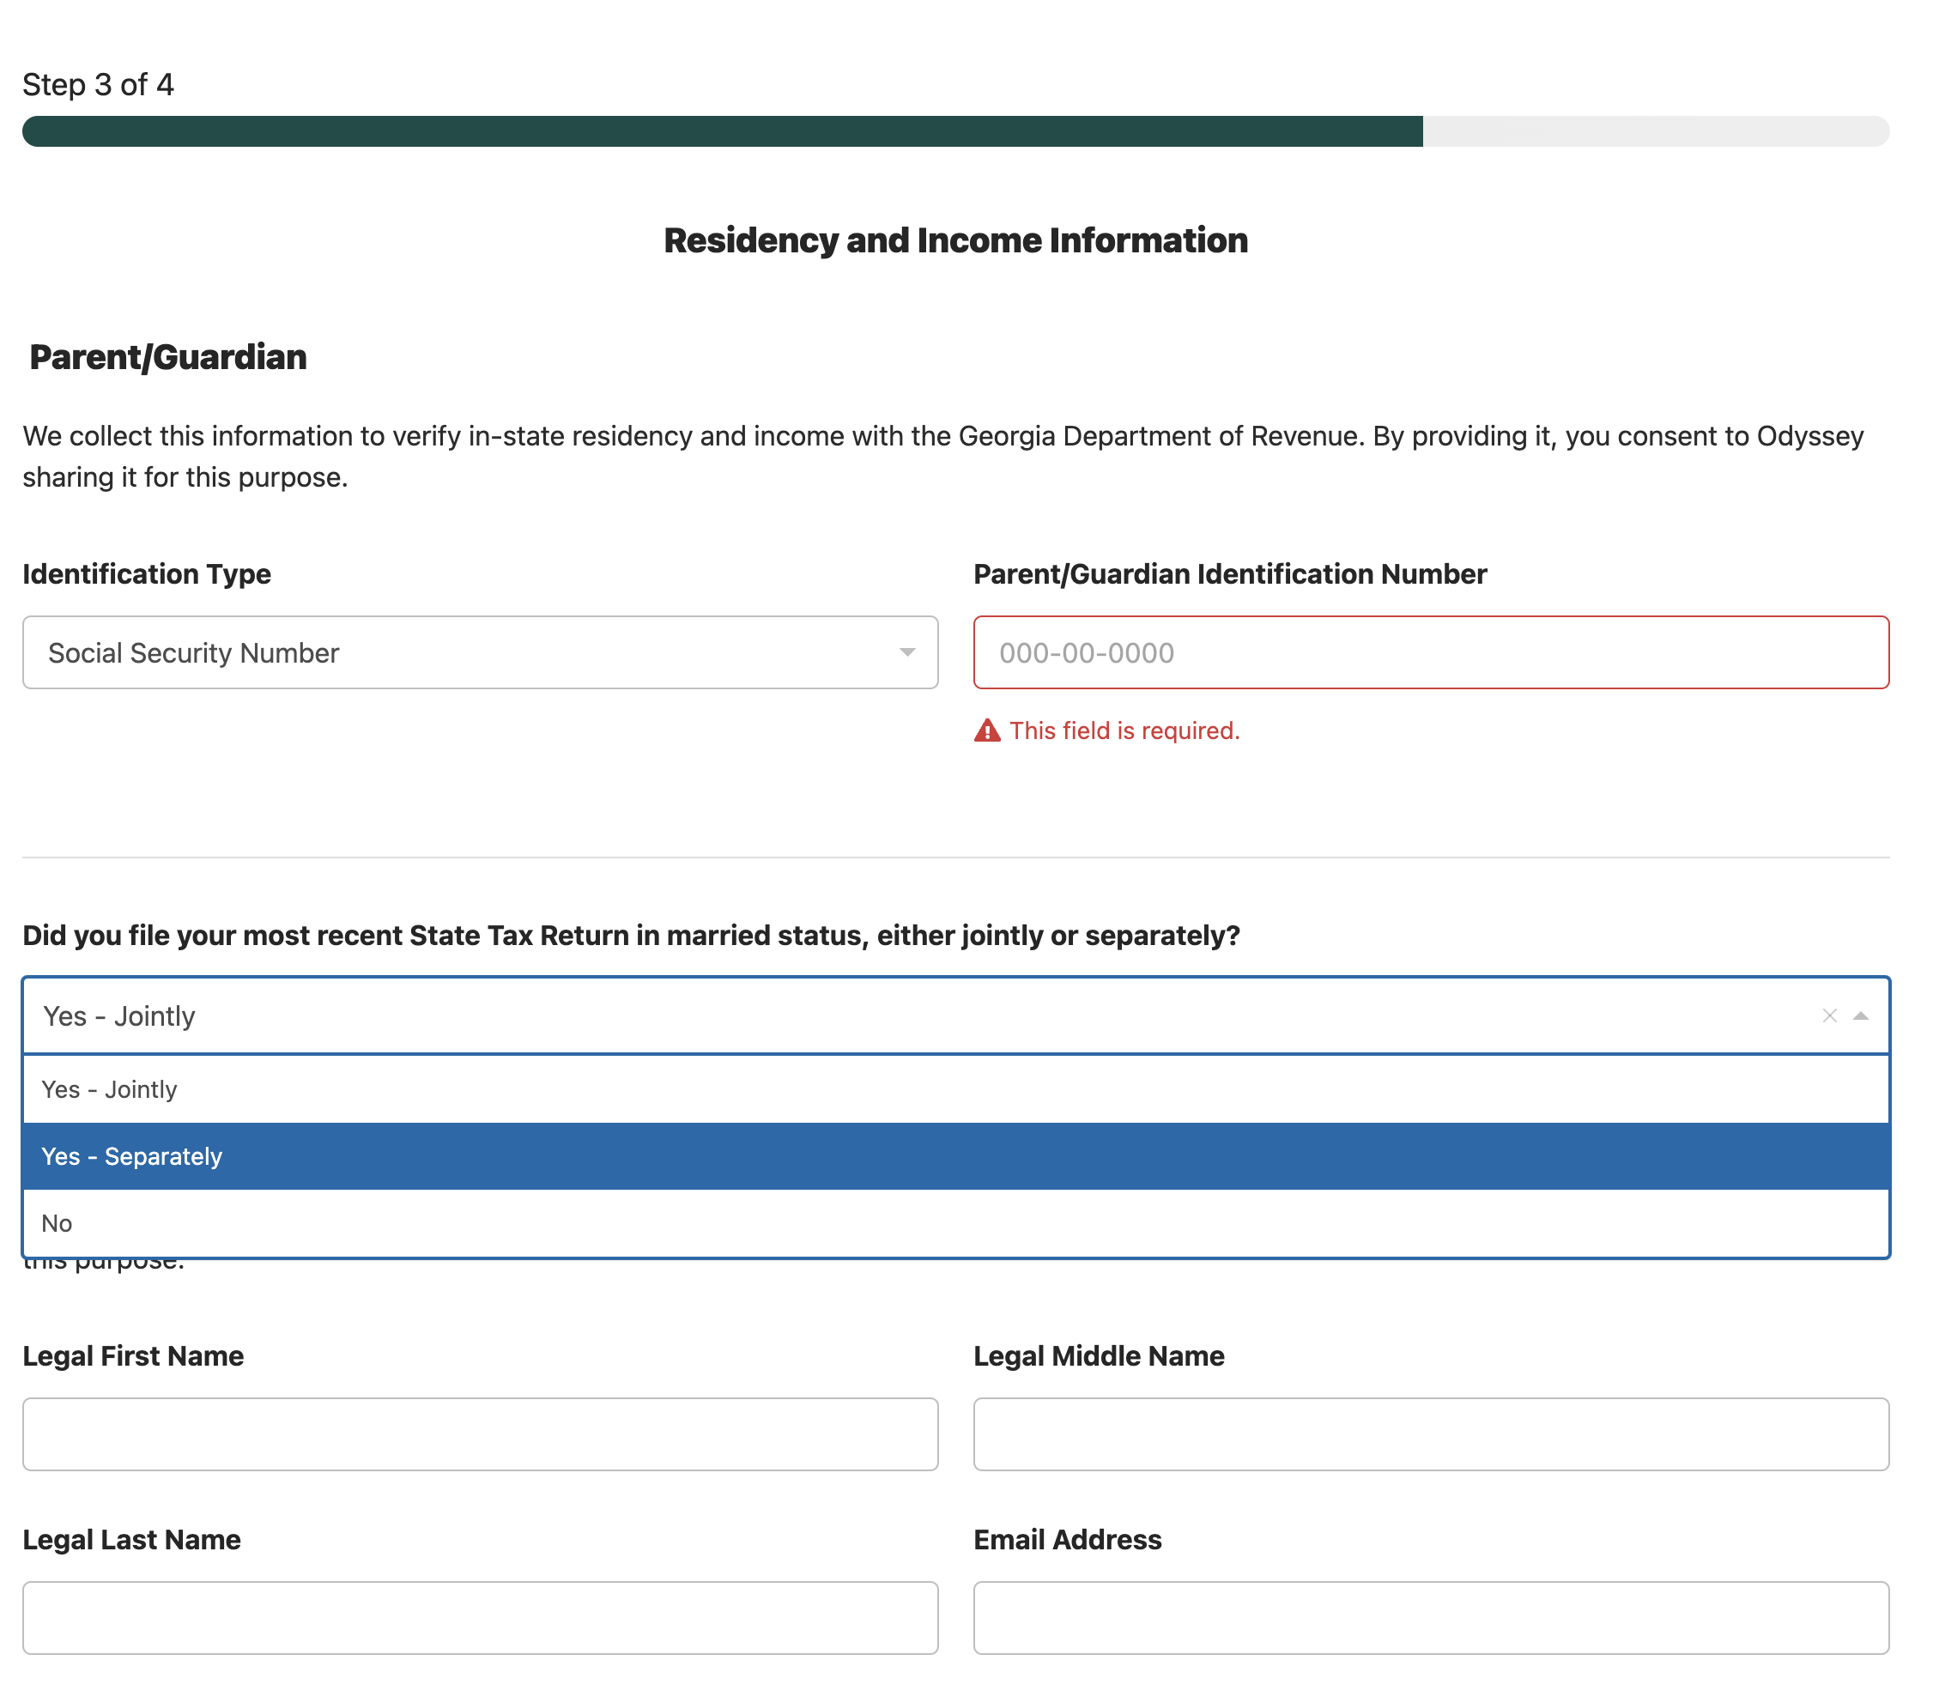Click the Residency and Income Information heading

[955, 240]
